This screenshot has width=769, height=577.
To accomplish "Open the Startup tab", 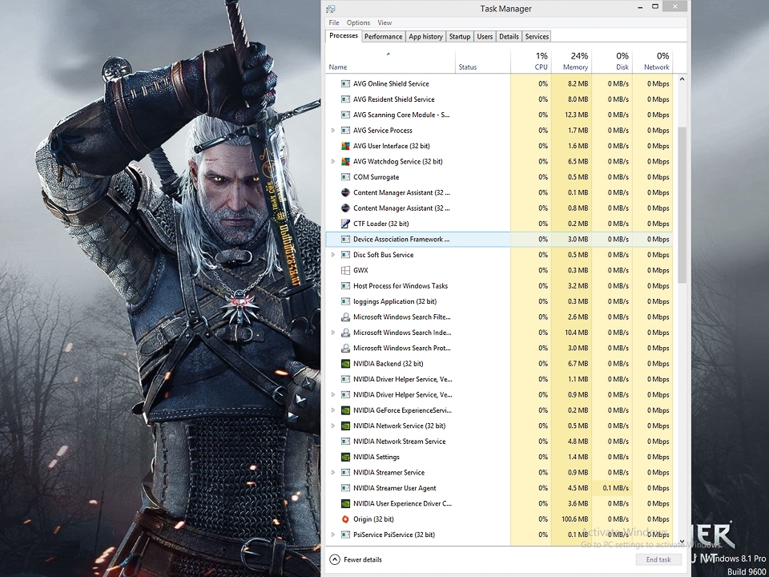I will click(460, 36).
